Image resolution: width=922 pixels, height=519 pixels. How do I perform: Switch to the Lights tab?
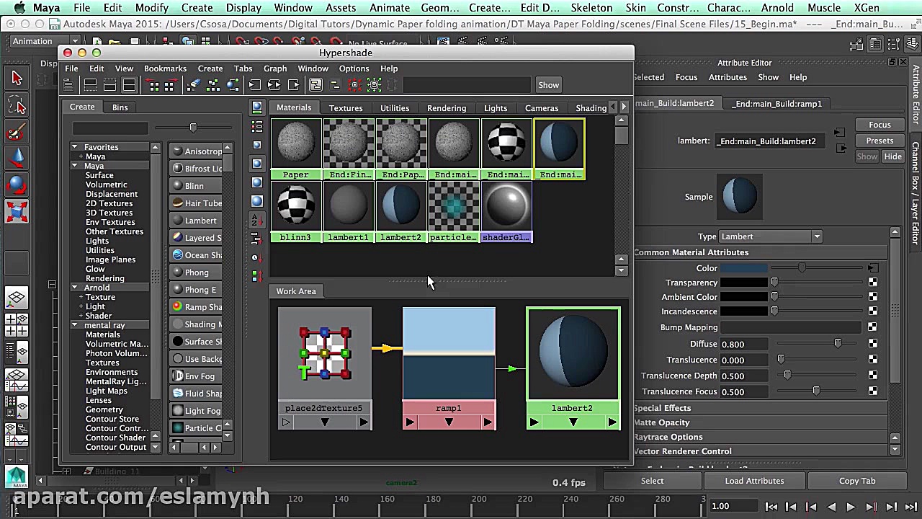[x=496, y=108]
